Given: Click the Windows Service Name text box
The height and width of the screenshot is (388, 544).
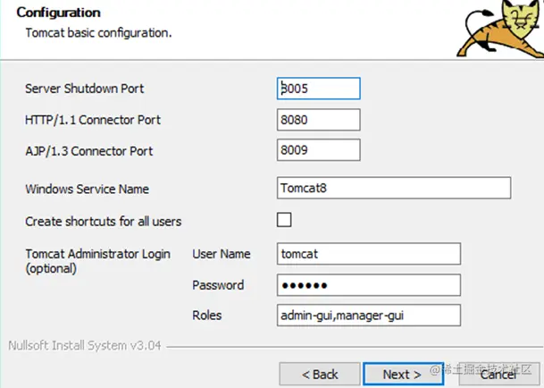Looking at the screenshot, I should tap(394, 189).
